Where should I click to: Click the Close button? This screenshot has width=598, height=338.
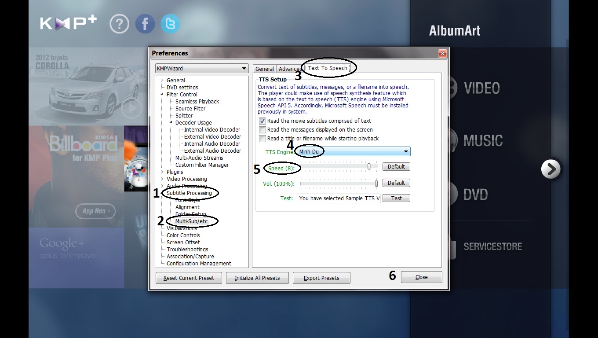tap(421, 277)
